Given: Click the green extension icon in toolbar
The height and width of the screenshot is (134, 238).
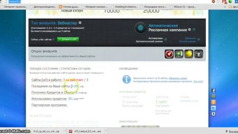Looking at the screenshot, I should [230, 1].
